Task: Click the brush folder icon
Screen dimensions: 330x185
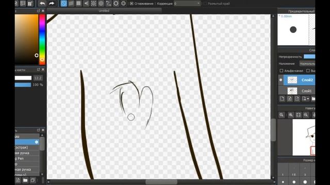Action: 25,180
